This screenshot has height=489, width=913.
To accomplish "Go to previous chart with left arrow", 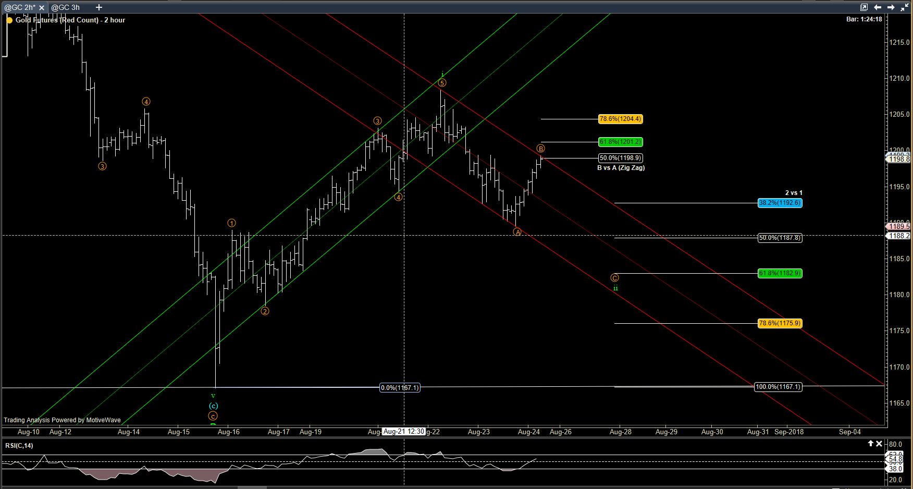I will (878, 7).
